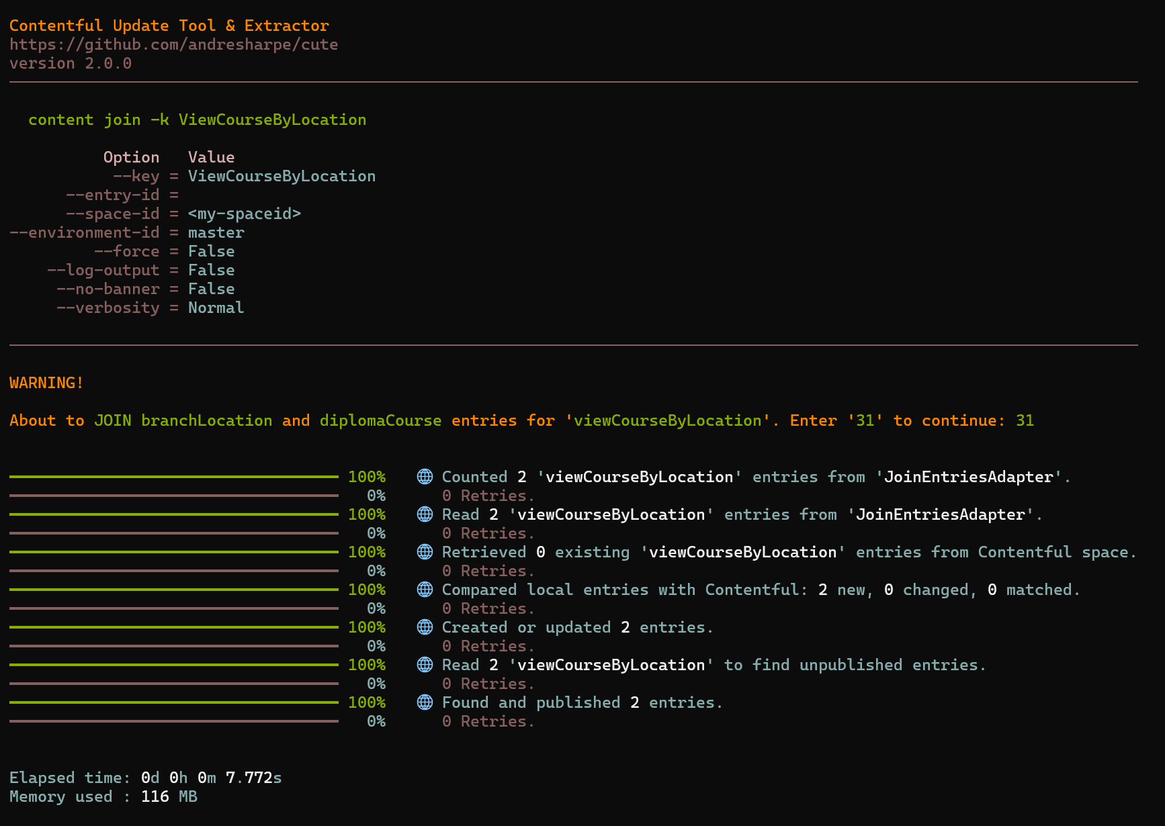Click the green progress bar for 'Created or updated' step

tap(174, 627)
